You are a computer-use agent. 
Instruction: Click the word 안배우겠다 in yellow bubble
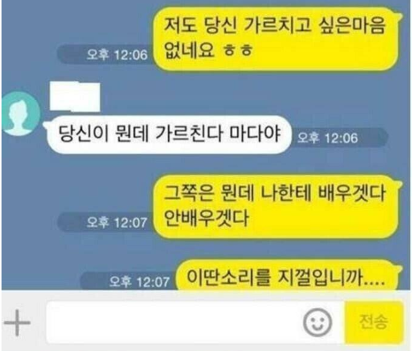[206, 218]
